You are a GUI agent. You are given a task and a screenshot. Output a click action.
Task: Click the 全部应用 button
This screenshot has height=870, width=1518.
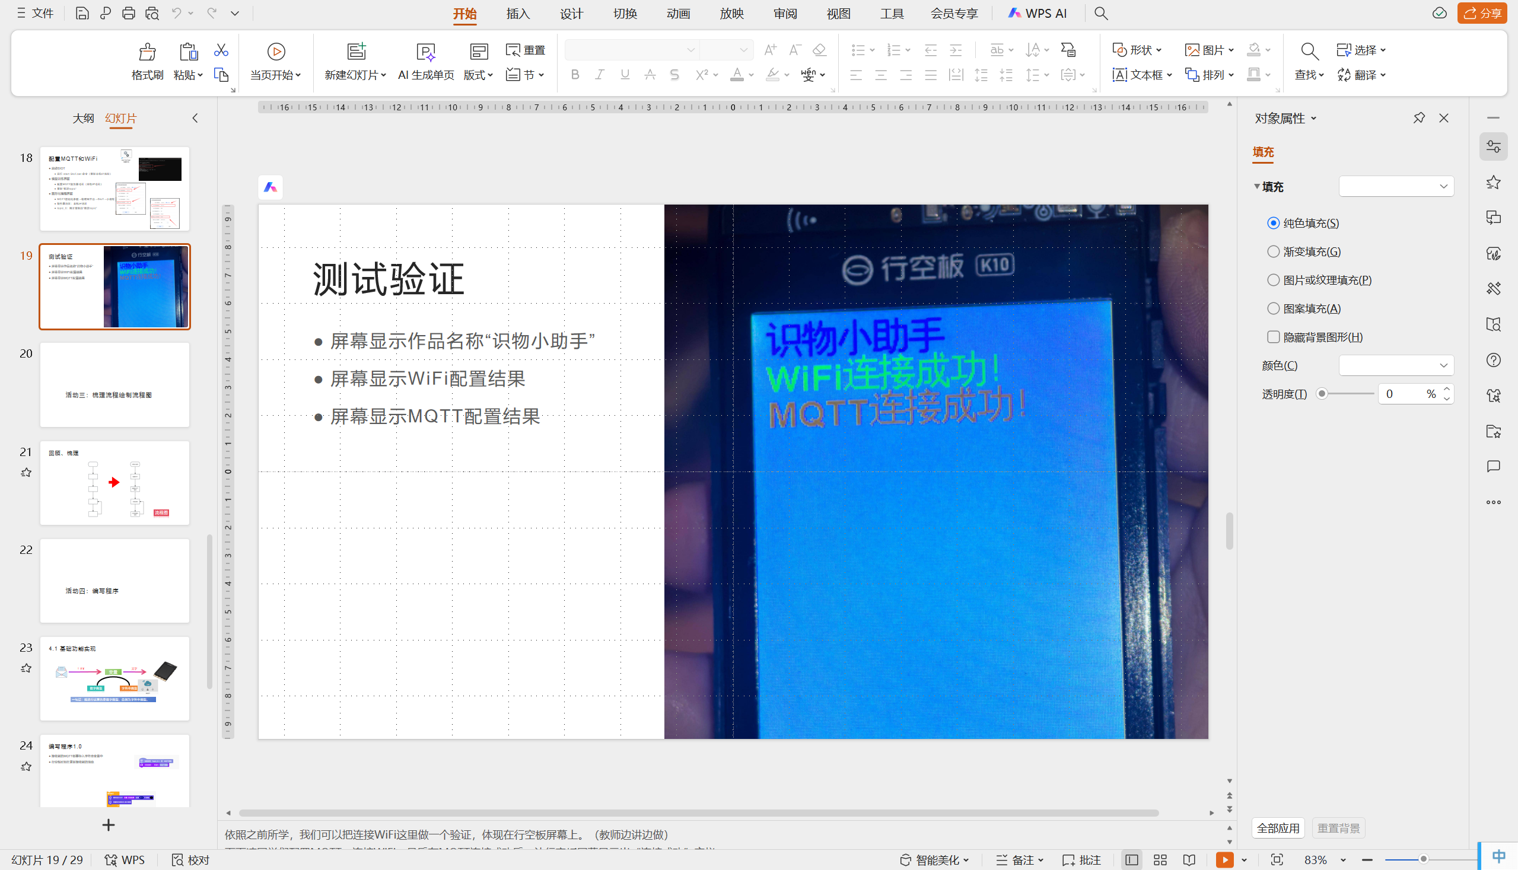click(1278, 827)
